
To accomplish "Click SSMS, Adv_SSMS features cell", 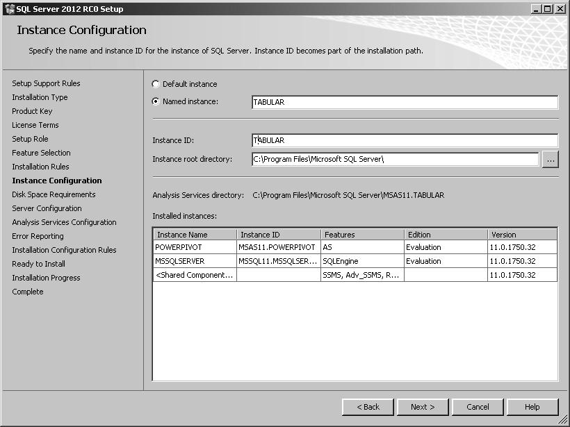I will [x=362, y=275].
